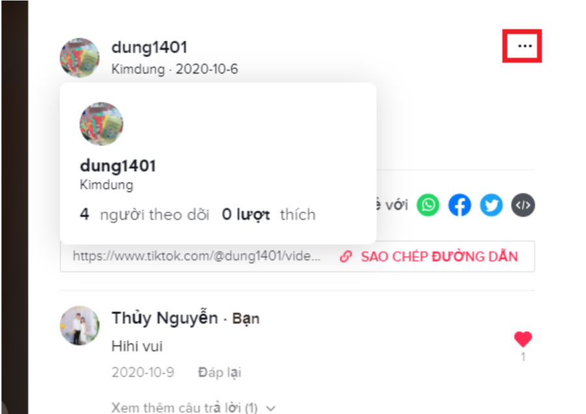Expand Xem thêm câu trả lời (1)
Screen dimensions: 586x414
(185, 407)
